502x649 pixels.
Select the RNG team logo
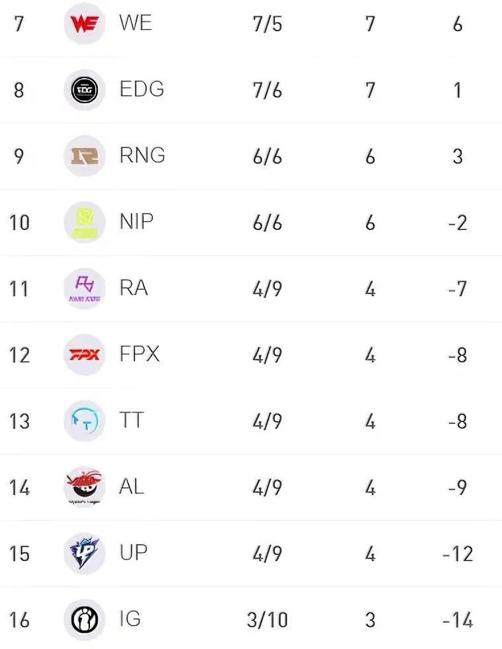coord(85,156)
